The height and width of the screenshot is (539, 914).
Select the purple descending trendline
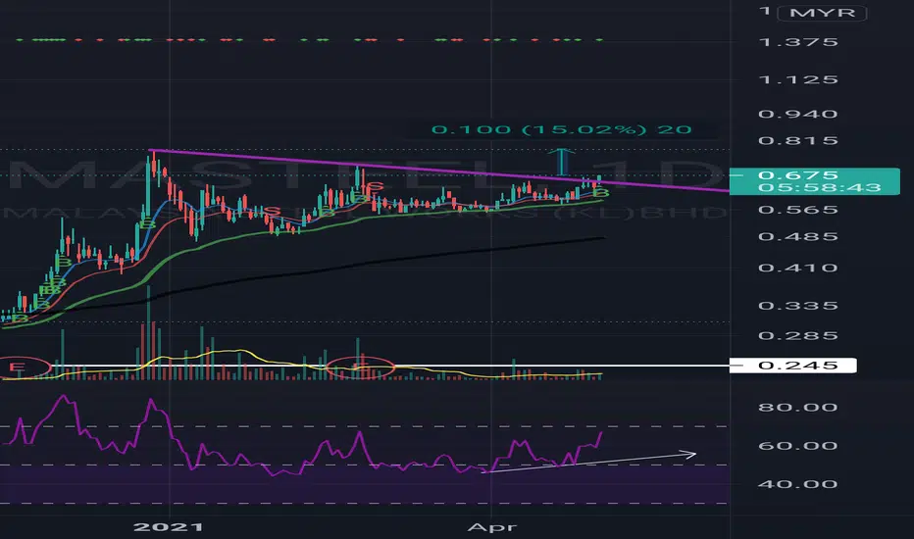437,170
